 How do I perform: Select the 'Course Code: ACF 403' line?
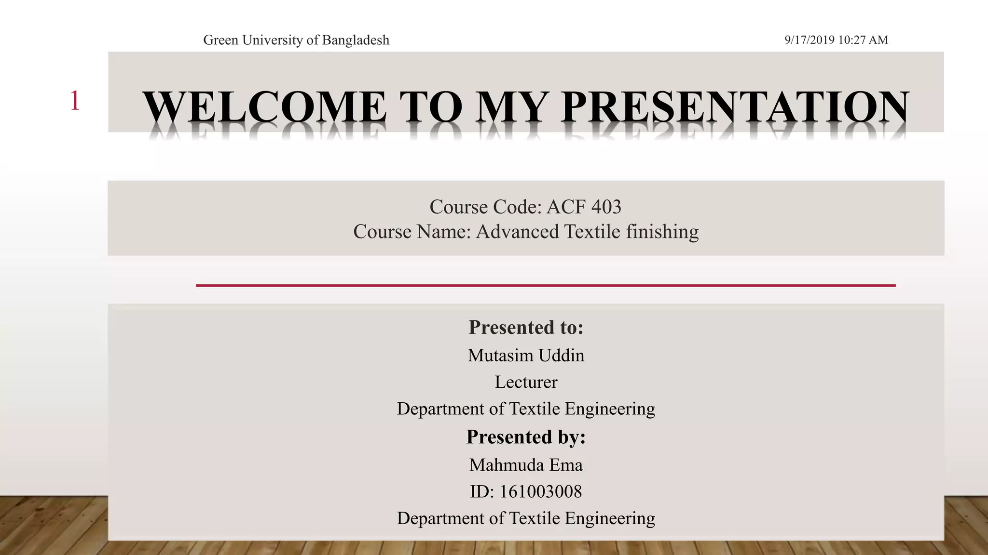tap(525, 207)
